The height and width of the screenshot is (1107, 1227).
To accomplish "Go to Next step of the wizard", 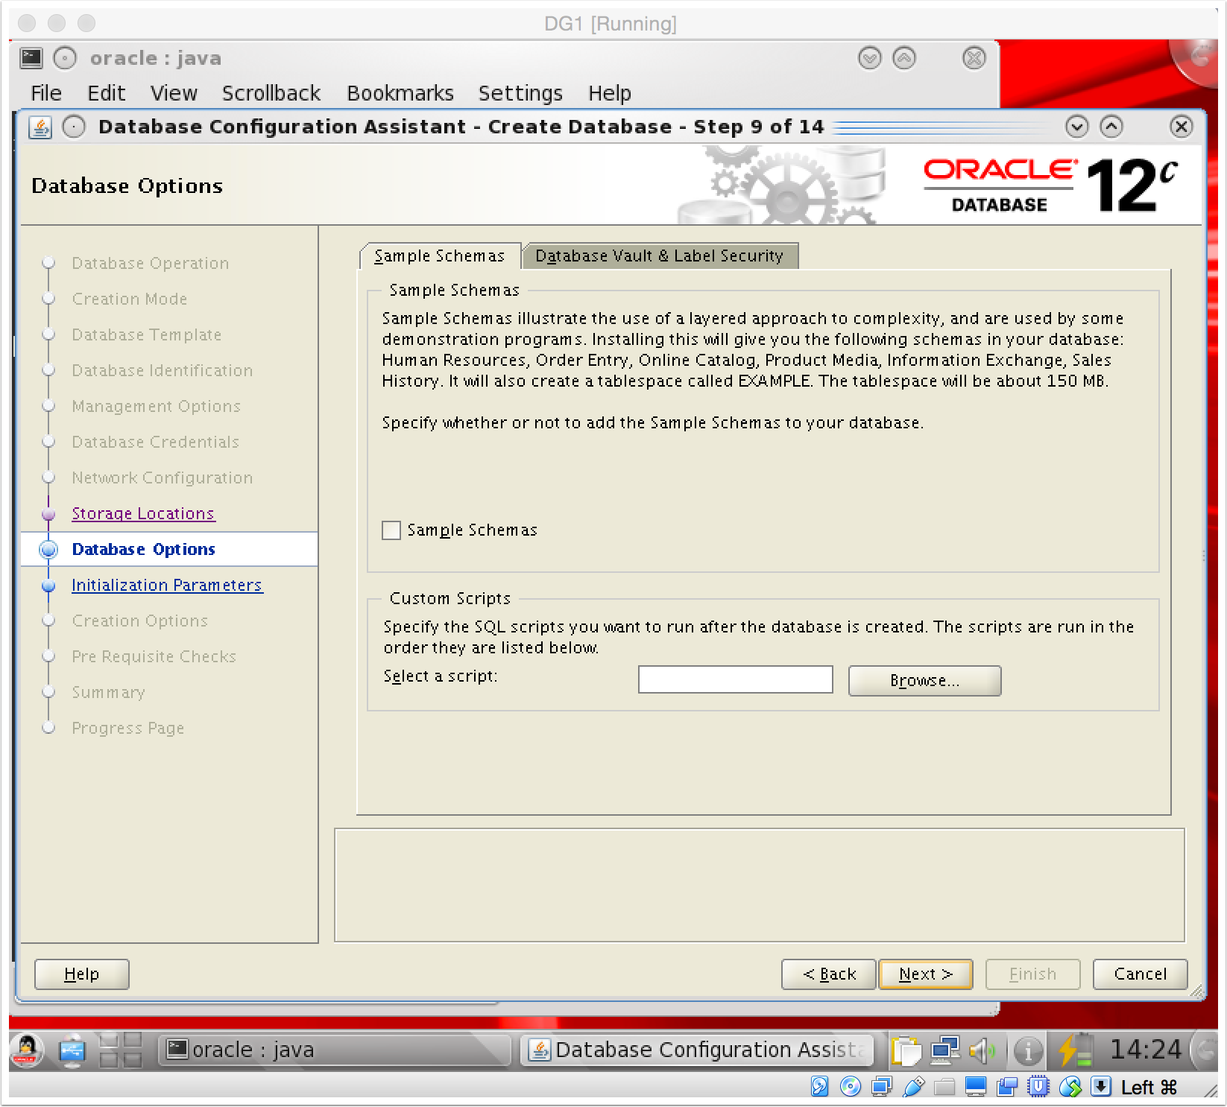I will (x=926, y=974).
